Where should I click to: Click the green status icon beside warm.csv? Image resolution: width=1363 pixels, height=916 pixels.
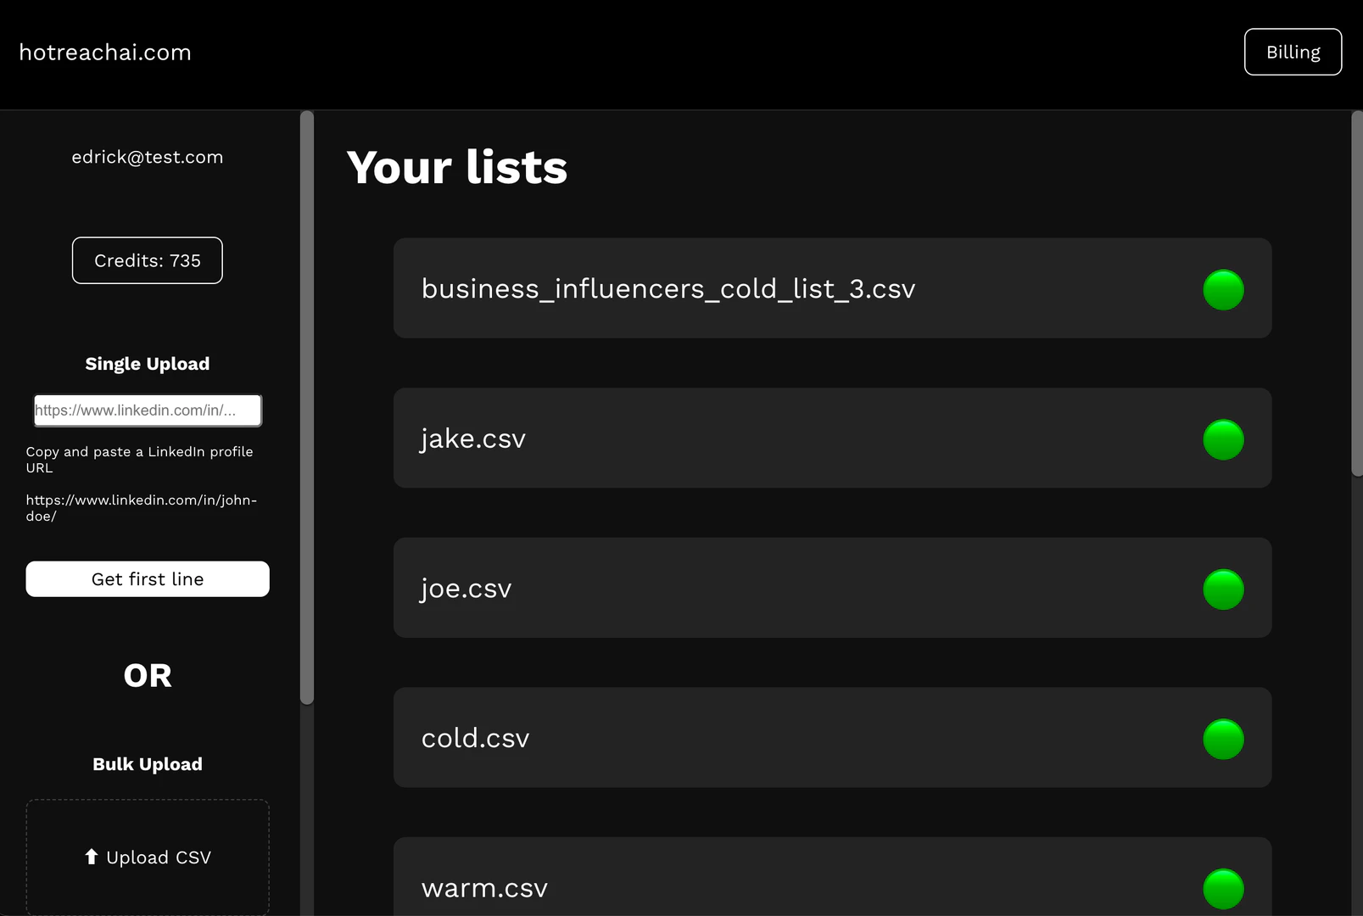[x=1222, y=888]
